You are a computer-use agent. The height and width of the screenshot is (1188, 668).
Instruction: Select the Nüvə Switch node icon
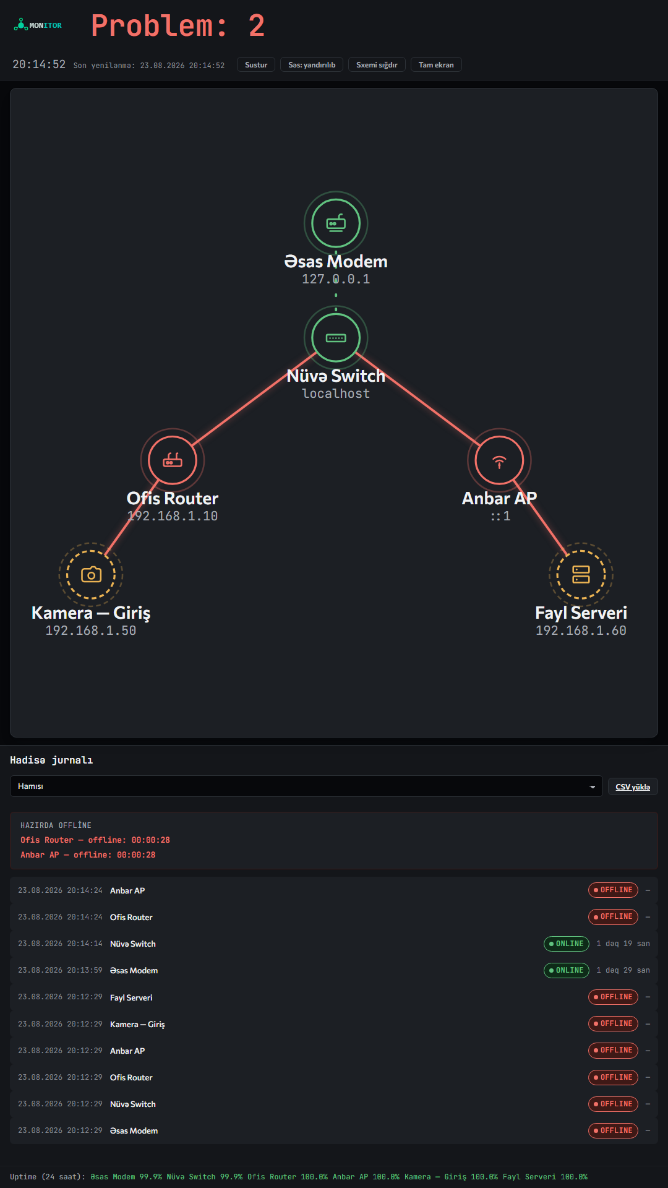pos(336,338)
